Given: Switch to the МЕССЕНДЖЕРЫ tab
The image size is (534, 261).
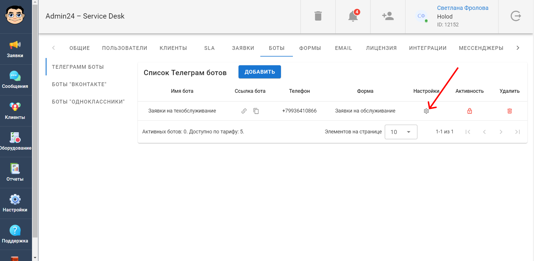Looking at the screenshot, I should pos(481,48).
